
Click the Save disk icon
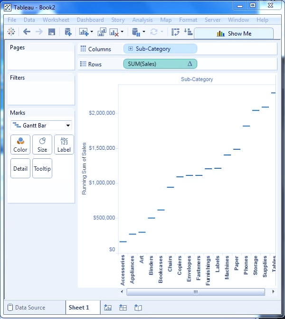52,32
